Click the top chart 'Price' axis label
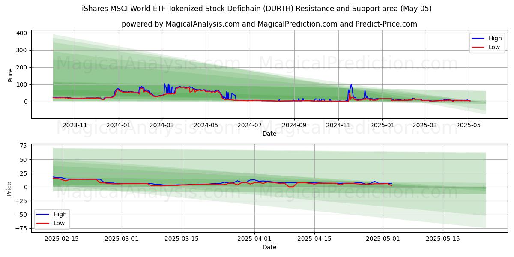514x257 pixels. pyautogui.click(x=10, y=74)
